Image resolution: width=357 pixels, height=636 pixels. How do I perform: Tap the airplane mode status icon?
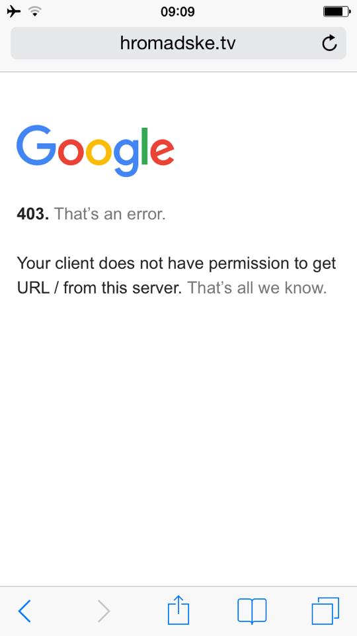point(14,11)
